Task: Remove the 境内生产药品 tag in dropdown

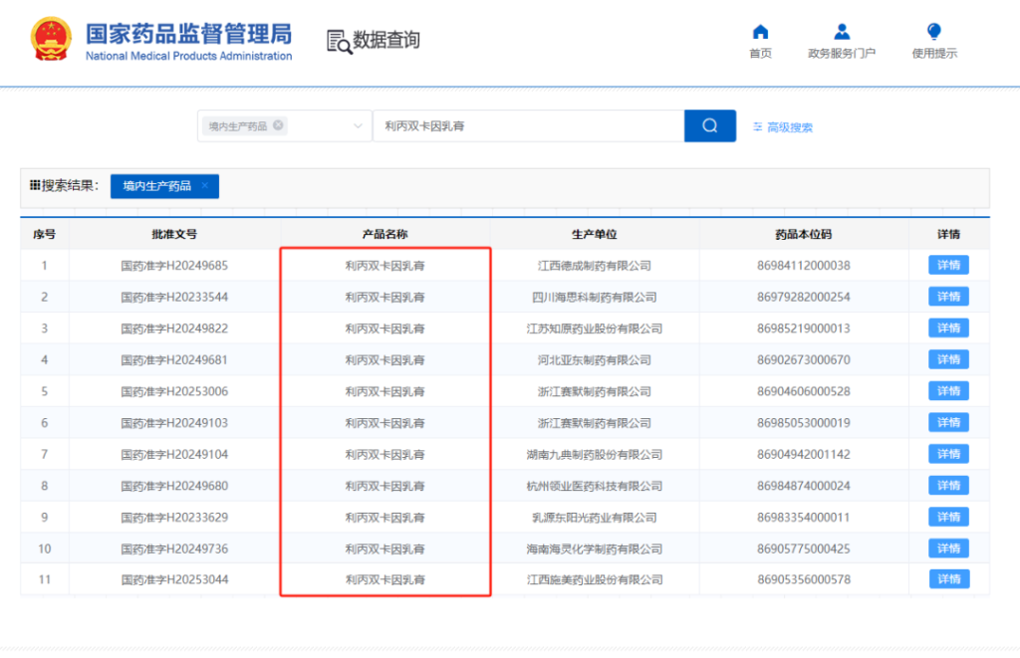Action: coord(278,124)
